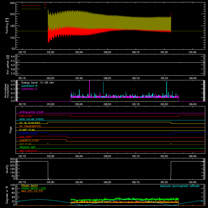Click the ECLIPSE_FLAG label
This screenshot has width=208, height=208.
pos(28,133)
